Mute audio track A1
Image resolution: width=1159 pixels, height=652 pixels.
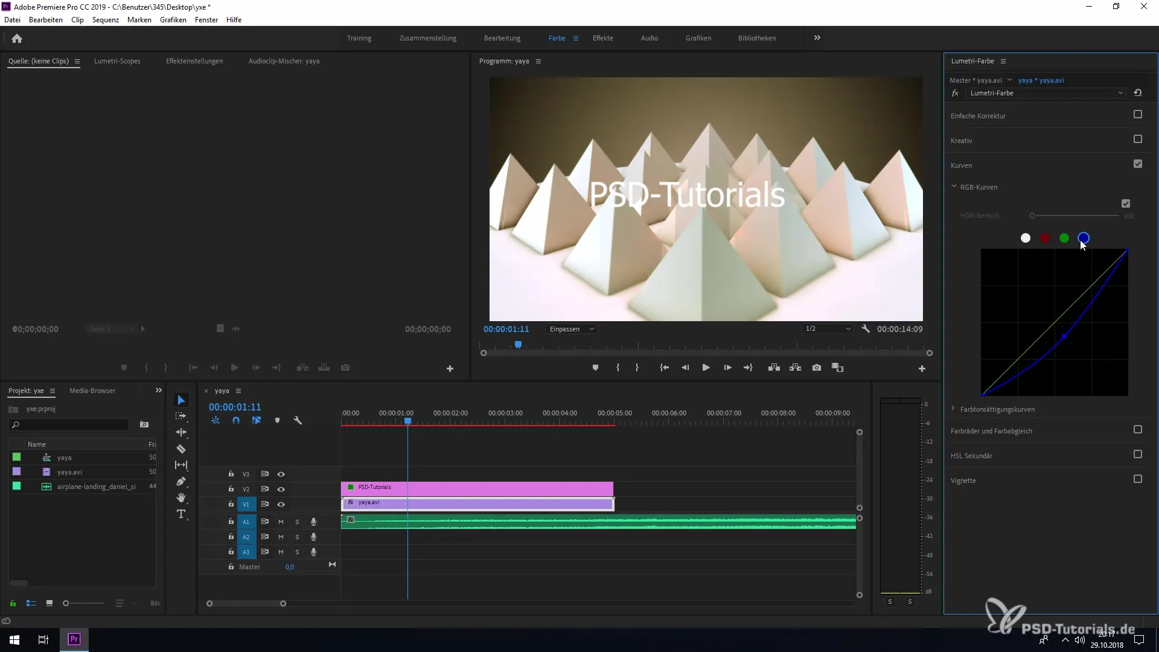[281, 522]
